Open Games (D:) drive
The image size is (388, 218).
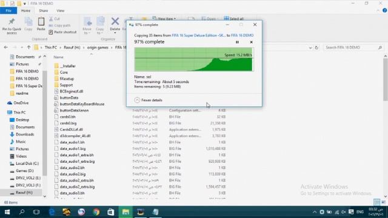coord(22,171)
